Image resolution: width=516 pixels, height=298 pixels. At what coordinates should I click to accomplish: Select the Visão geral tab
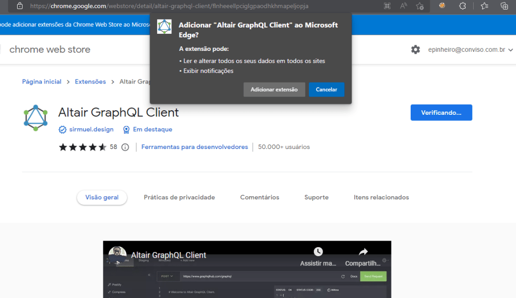tap(102, 197)
